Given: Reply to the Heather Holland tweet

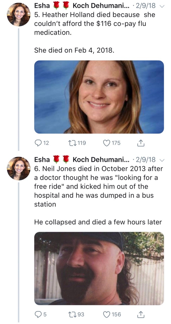Looking at the screenshot, I should (38, 143).
